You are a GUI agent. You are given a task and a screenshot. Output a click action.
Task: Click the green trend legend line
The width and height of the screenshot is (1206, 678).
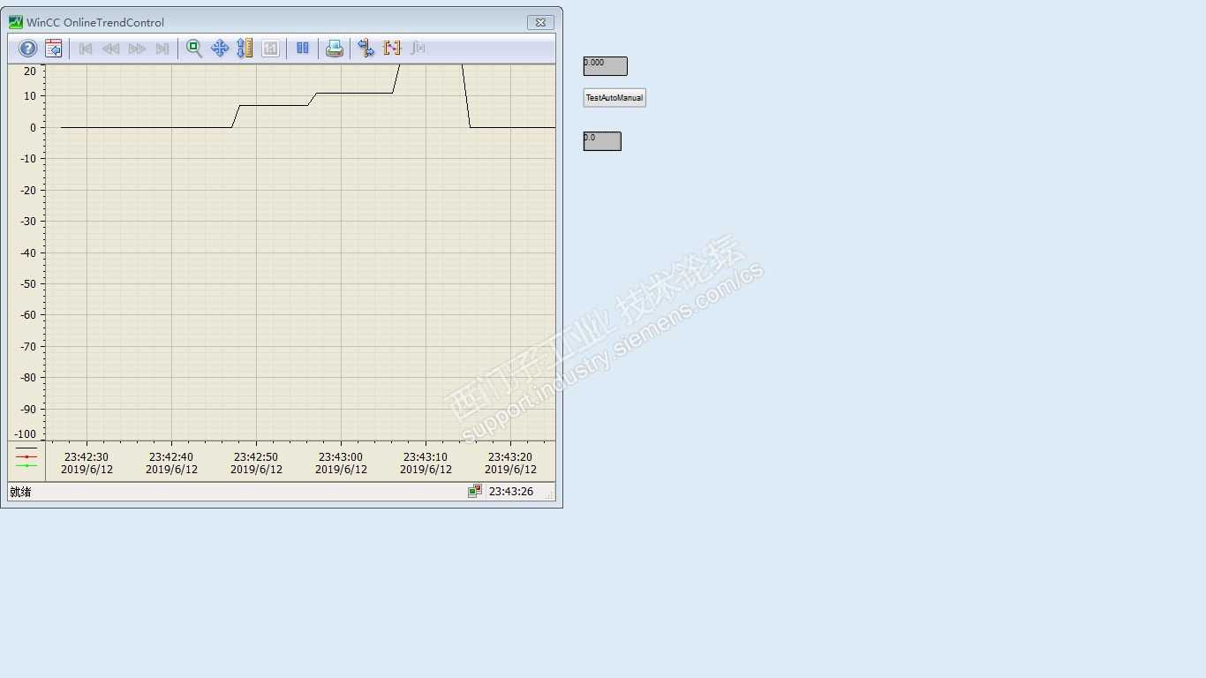pos(26,465)
